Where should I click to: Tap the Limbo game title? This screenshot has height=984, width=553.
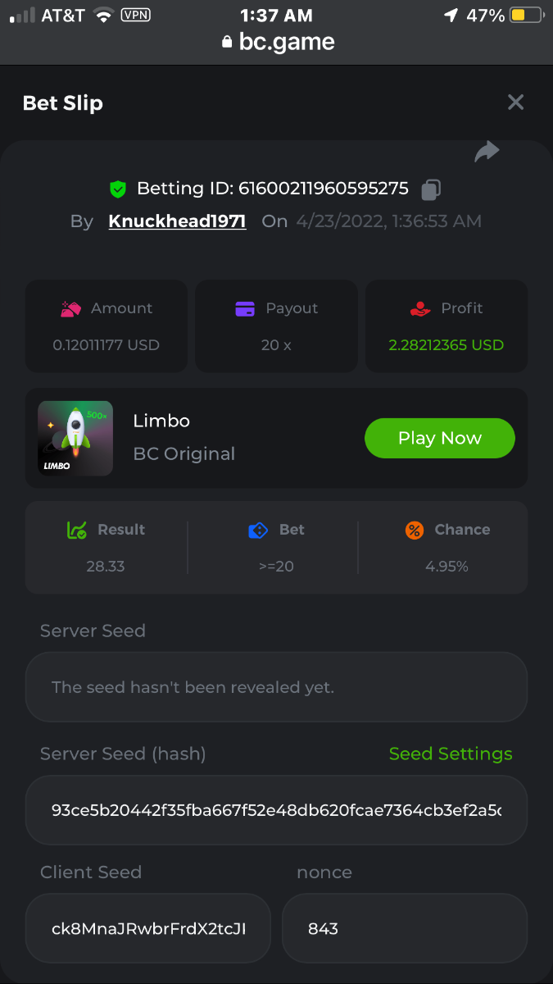pos(161,421)
